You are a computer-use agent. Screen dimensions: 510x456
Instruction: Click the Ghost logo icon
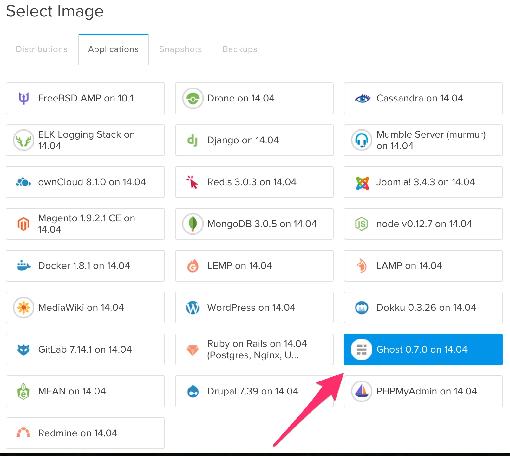tap(362, 349)
